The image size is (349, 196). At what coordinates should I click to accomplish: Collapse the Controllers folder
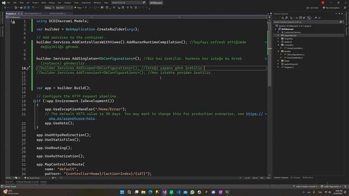point(278,45)
